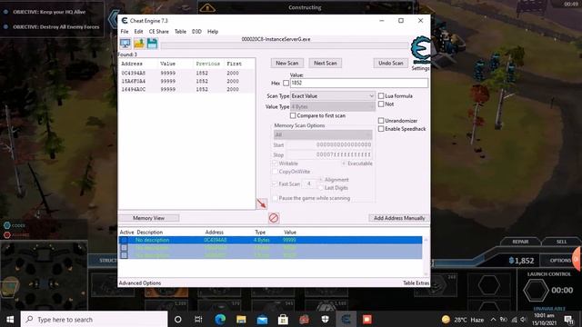
Task: Open the Value Type dropdown
Action: (333, 107)
